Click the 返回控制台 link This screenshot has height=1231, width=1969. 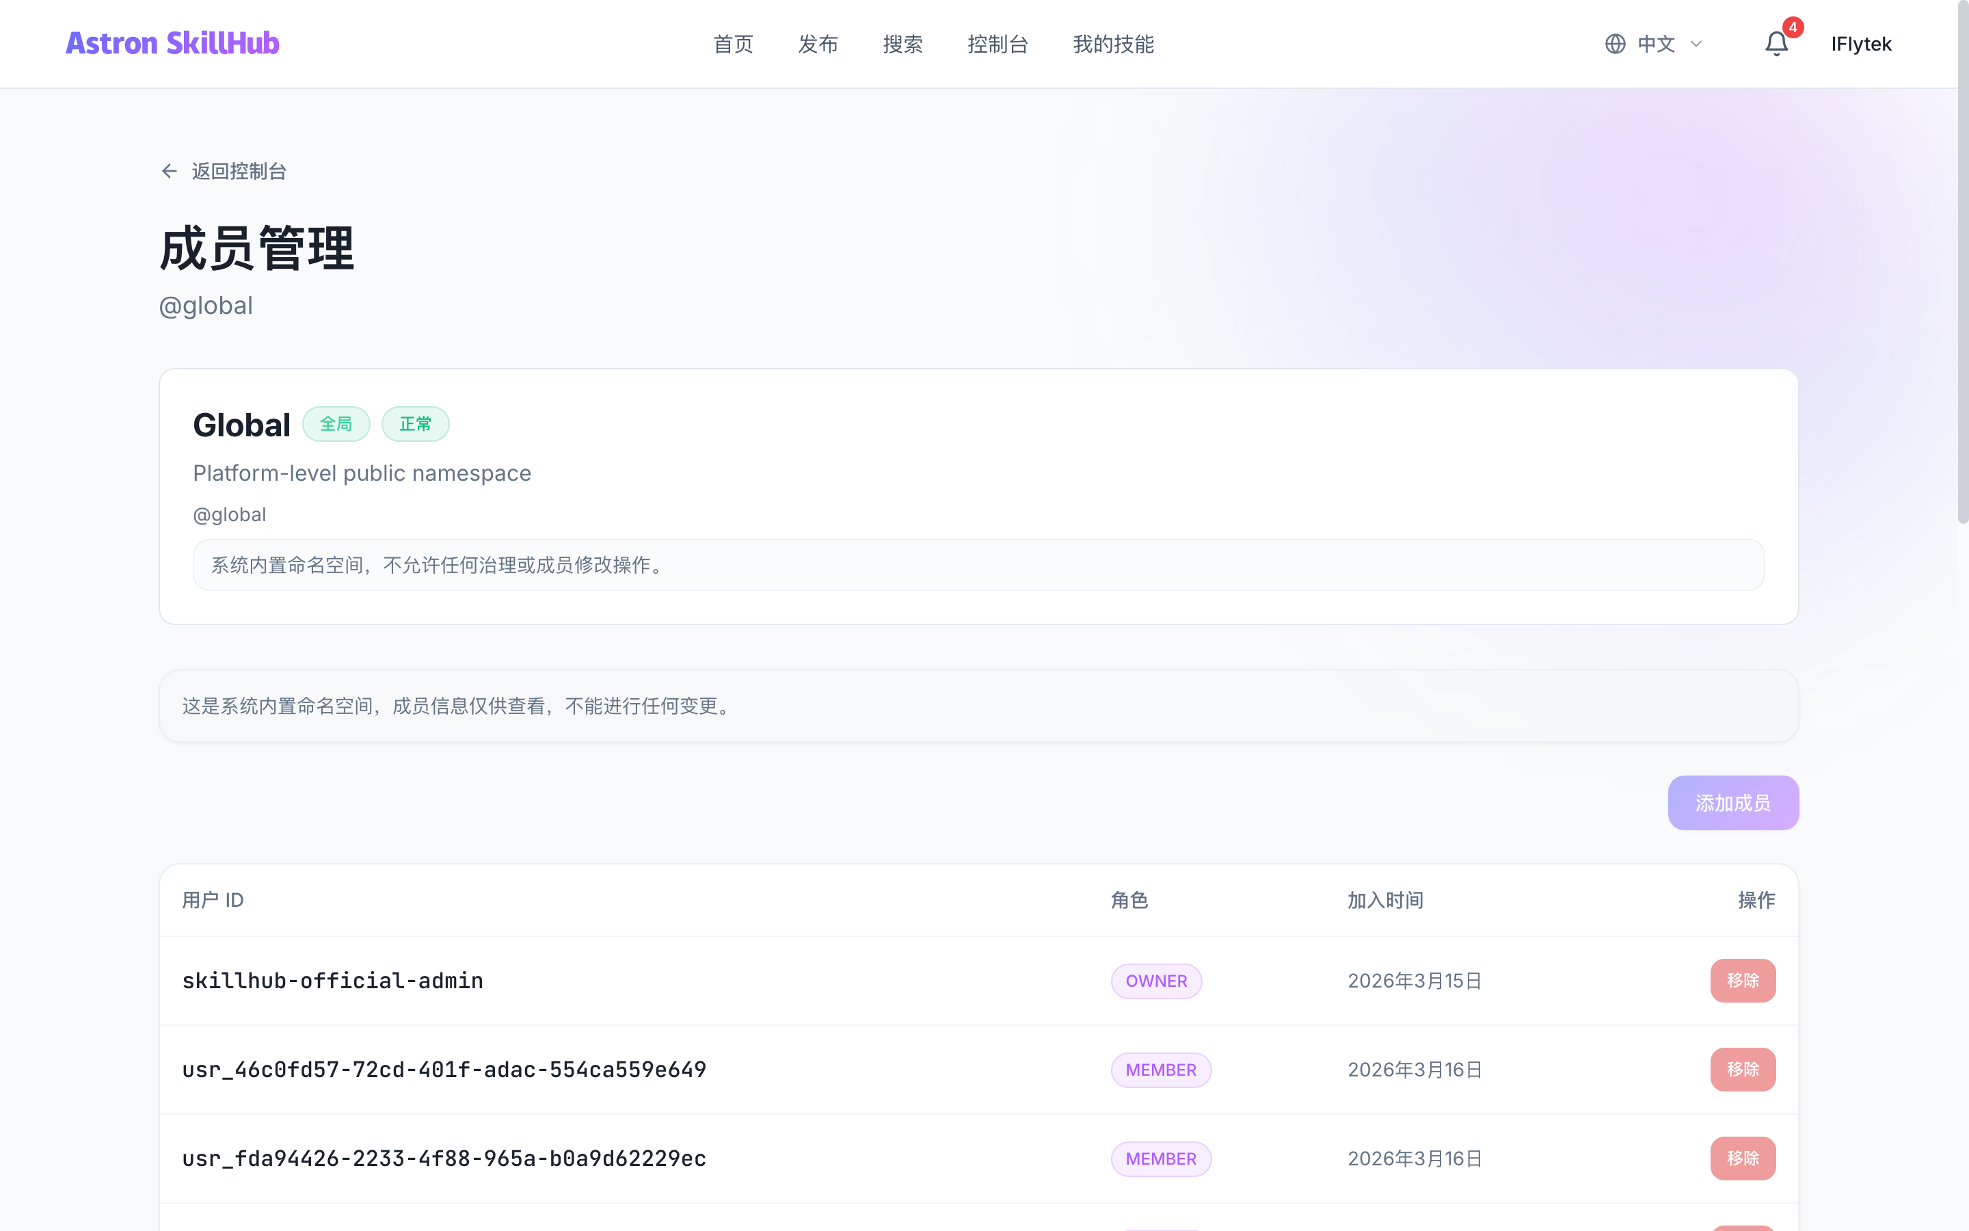coord(239,171)
